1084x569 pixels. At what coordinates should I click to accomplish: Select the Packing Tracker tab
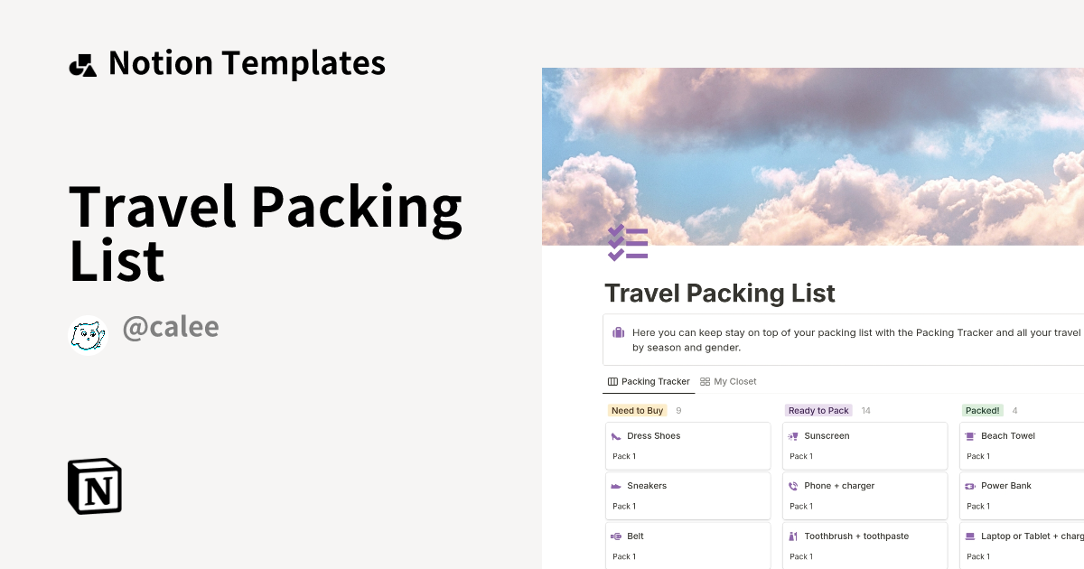pyautogui.click(x=649, y=381)
